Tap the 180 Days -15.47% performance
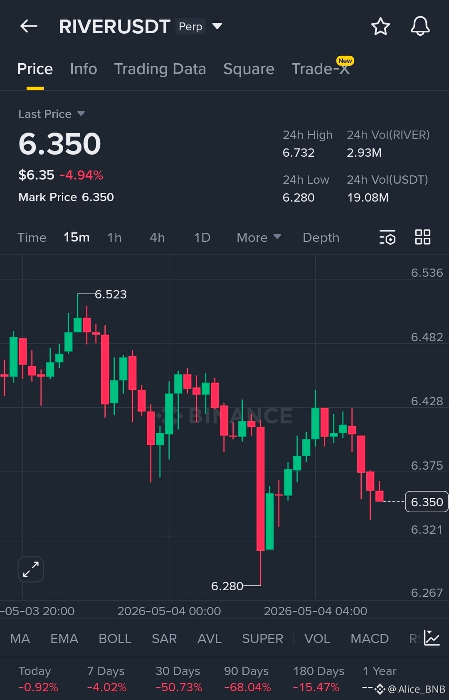 [x=316, y=687]
